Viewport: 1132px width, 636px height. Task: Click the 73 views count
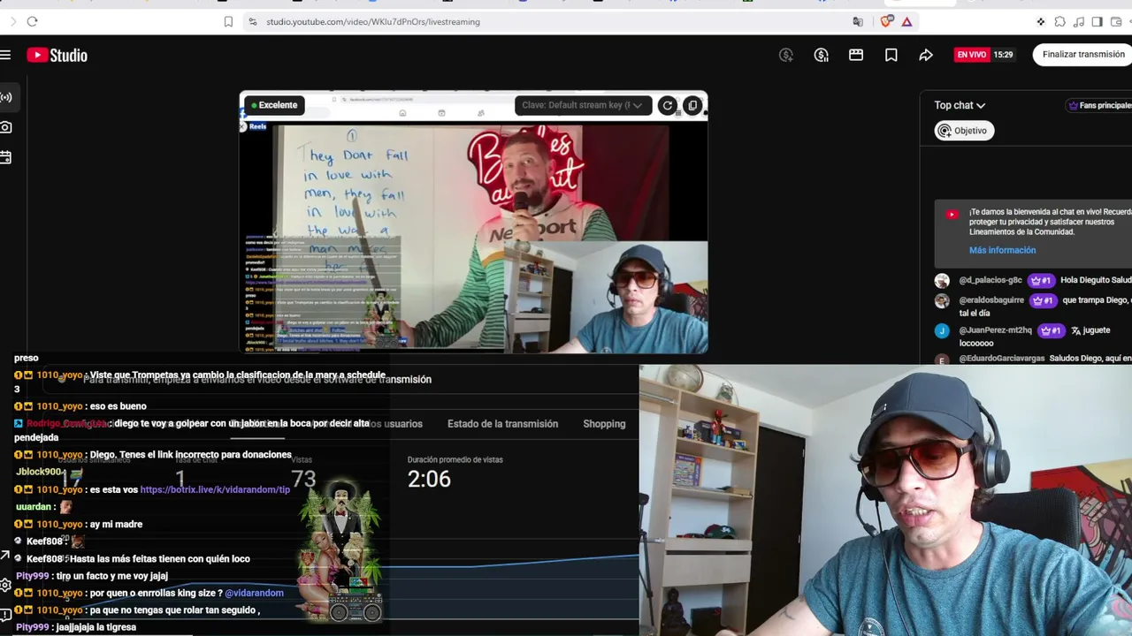coord(303,479)
